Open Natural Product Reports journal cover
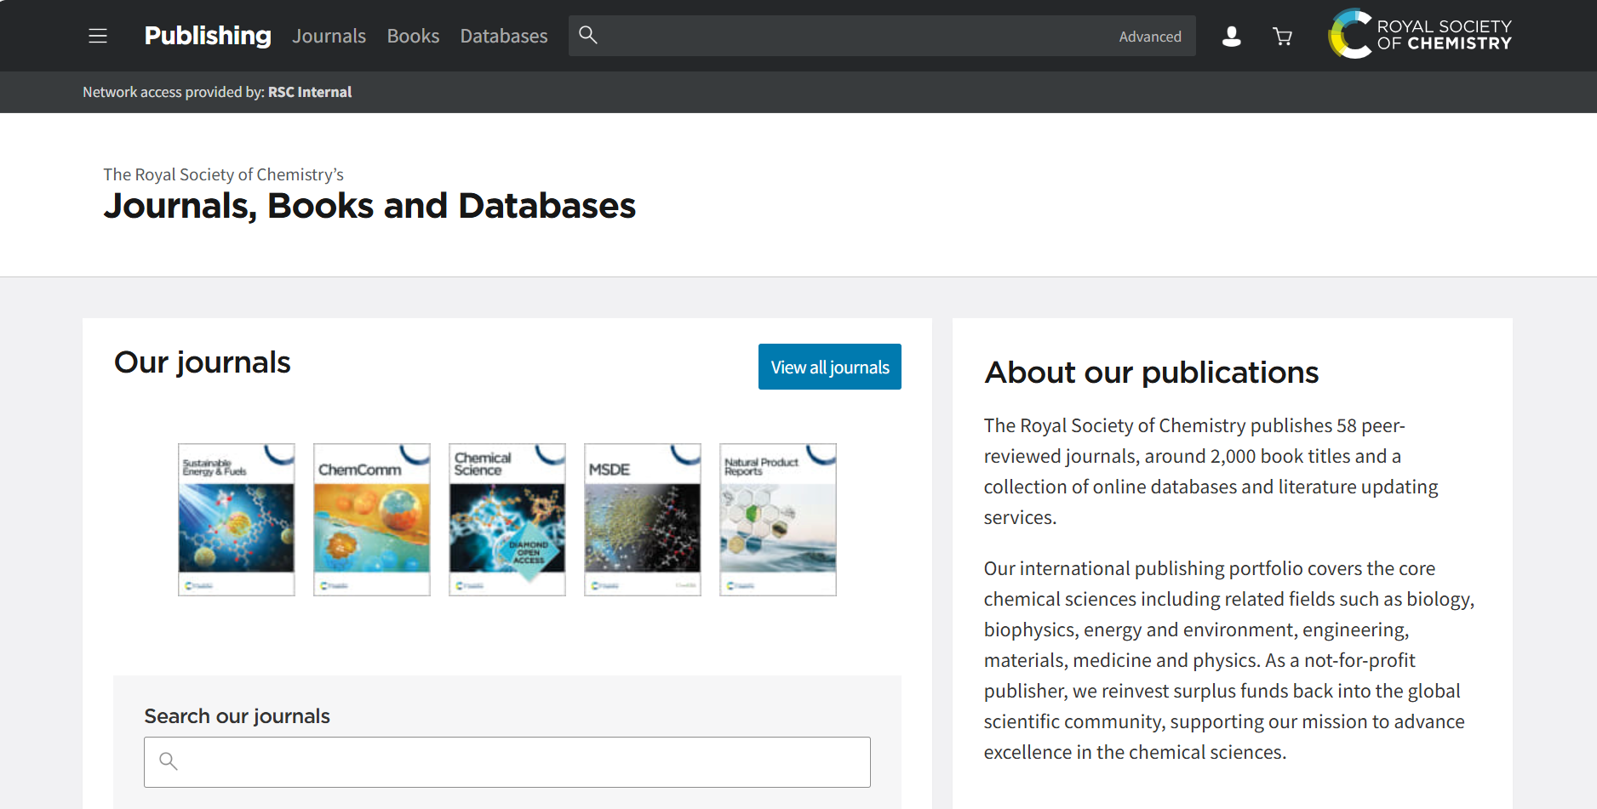The width and height of the screenshot is (1597, 809). (778, 519)
